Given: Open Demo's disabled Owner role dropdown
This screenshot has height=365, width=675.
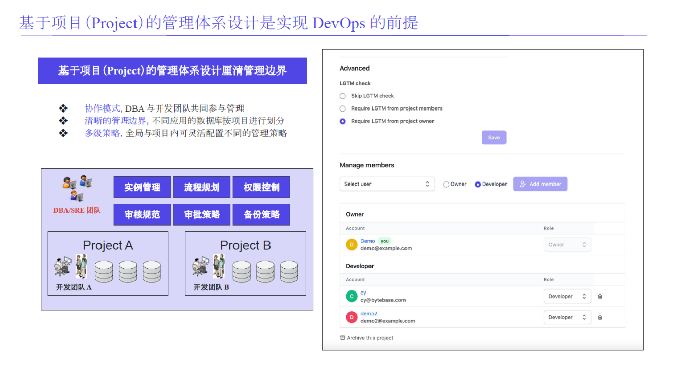Looking at the screenshot, I should [x=567, y=245].
